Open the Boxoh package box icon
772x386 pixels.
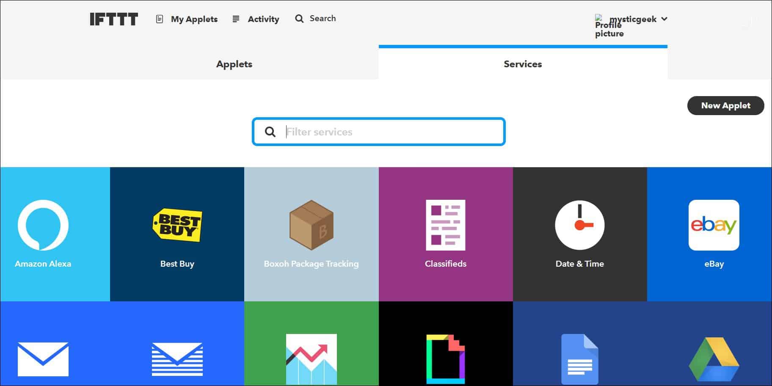coord(312,225)
